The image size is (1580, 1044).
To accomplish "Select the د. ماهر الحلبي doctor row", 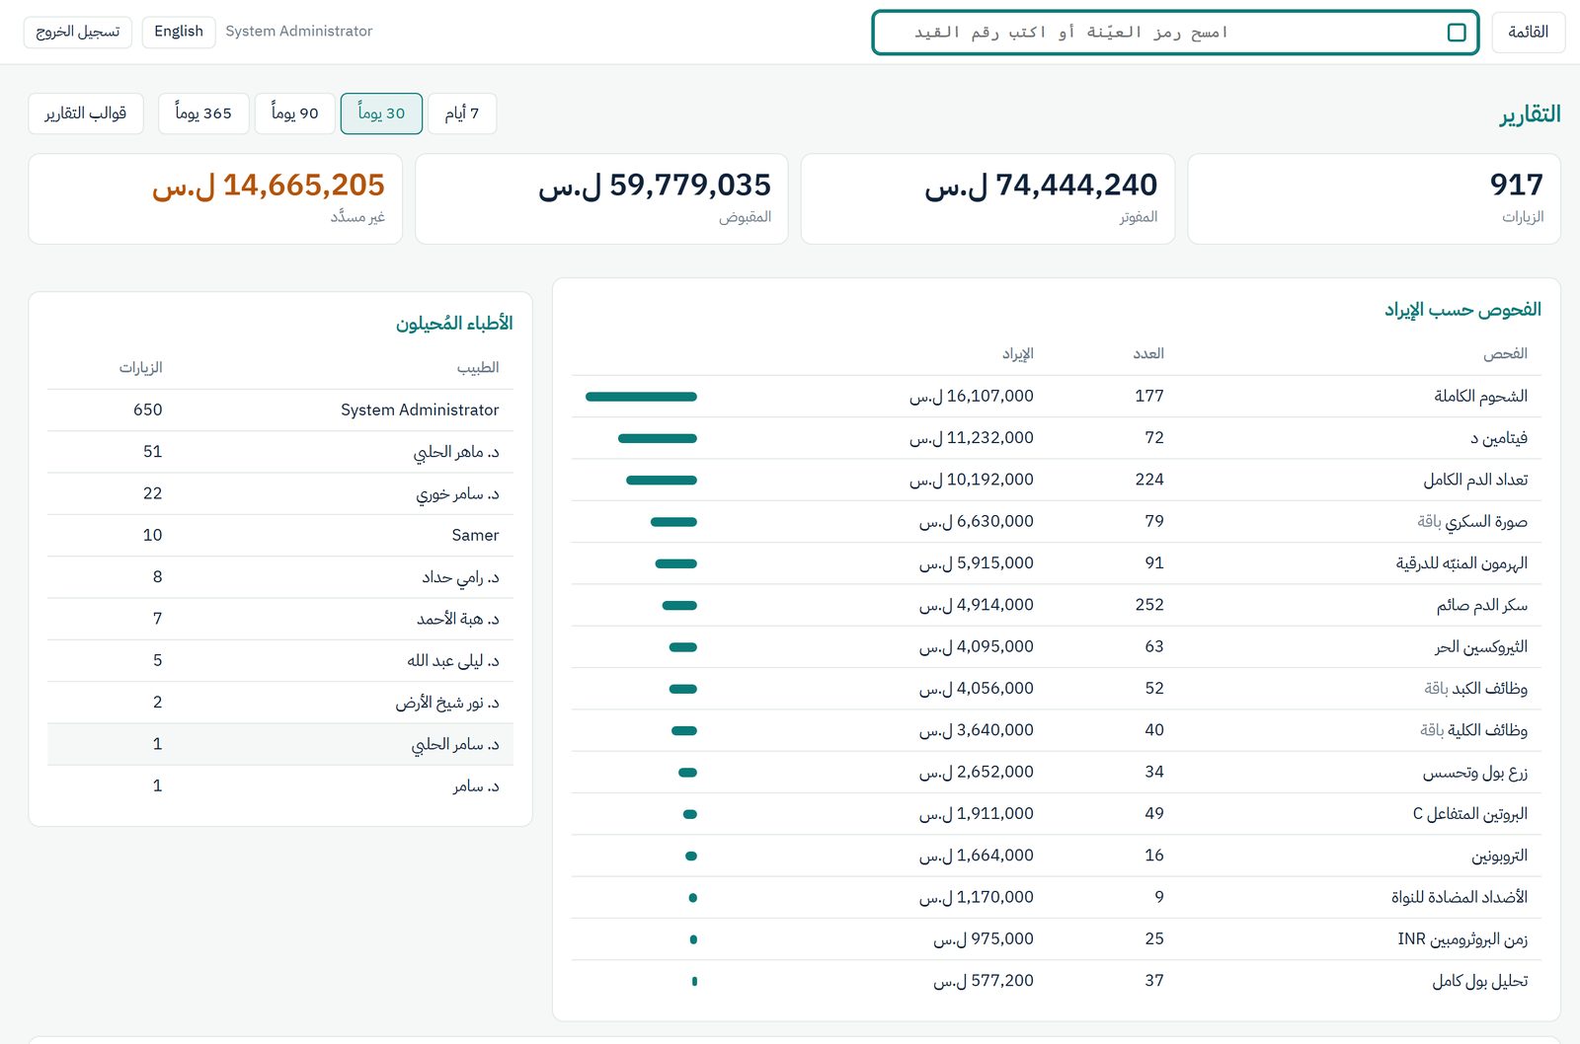I will 280,452.
